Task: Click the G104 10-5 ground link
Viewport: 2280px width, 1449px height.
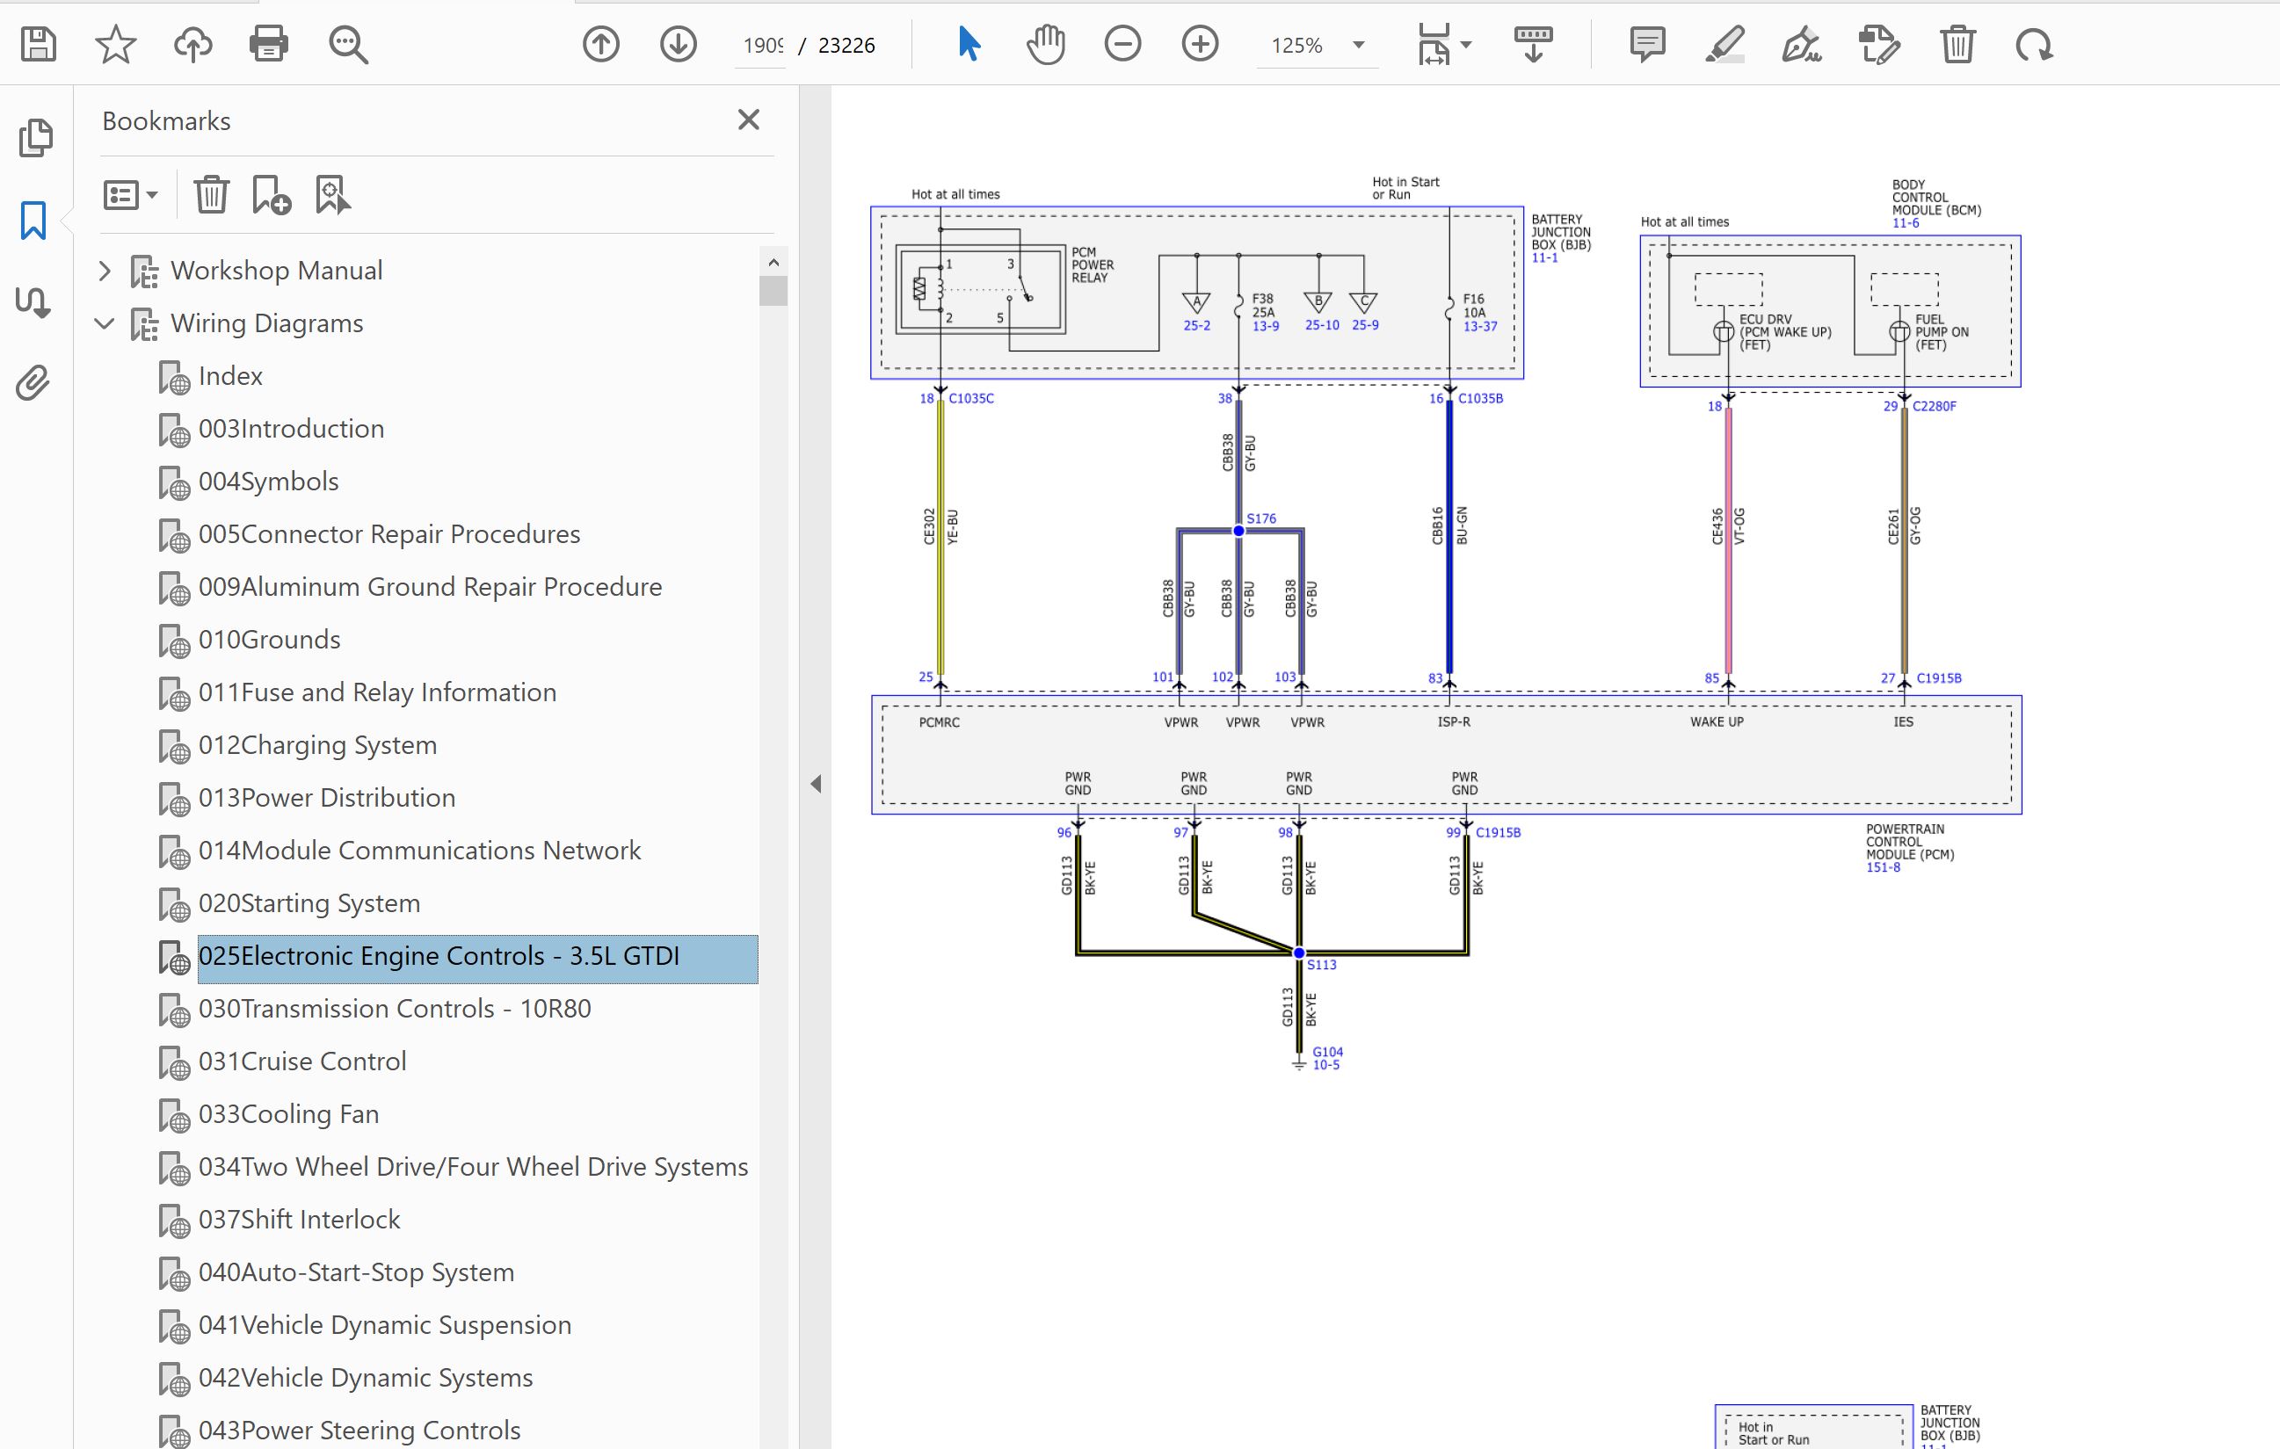Action: pyautogui.click(x=1326, y=1058)
